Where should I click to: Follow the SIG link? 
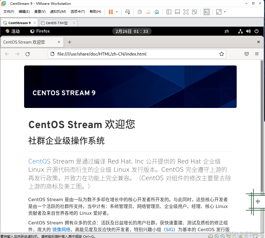(x=169, y=229)
